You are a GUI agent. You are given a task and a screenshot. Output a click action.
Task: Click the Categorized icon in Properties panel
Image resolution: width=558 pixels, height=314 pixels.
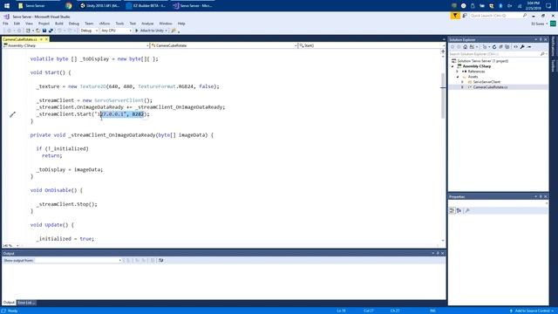pyautogui.click(x=452, y=211)
